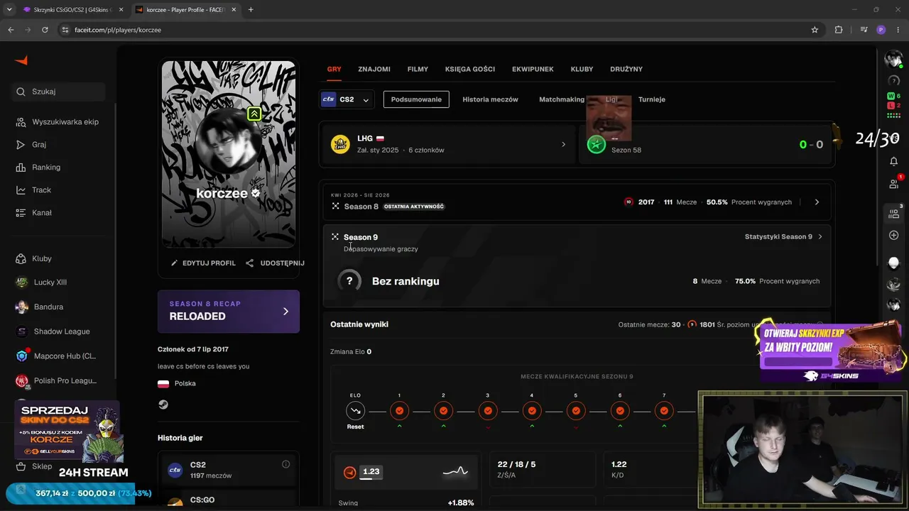Screen dimensions: 909x511
Task: Click qualification match 7 marker
Action: (664, 411)
